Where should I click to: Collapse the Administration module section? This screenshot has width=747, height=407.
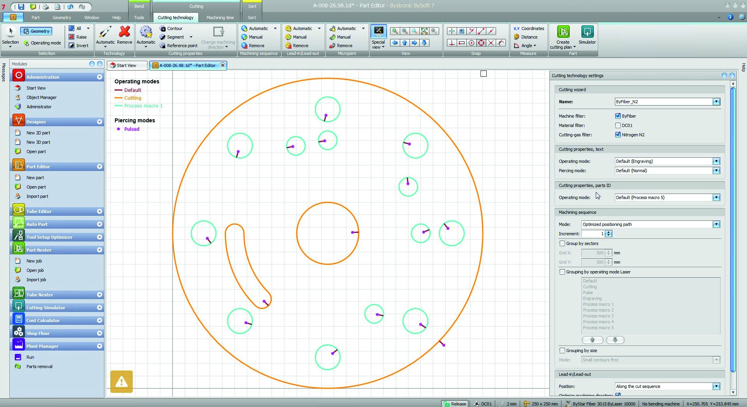pos(99,77)
